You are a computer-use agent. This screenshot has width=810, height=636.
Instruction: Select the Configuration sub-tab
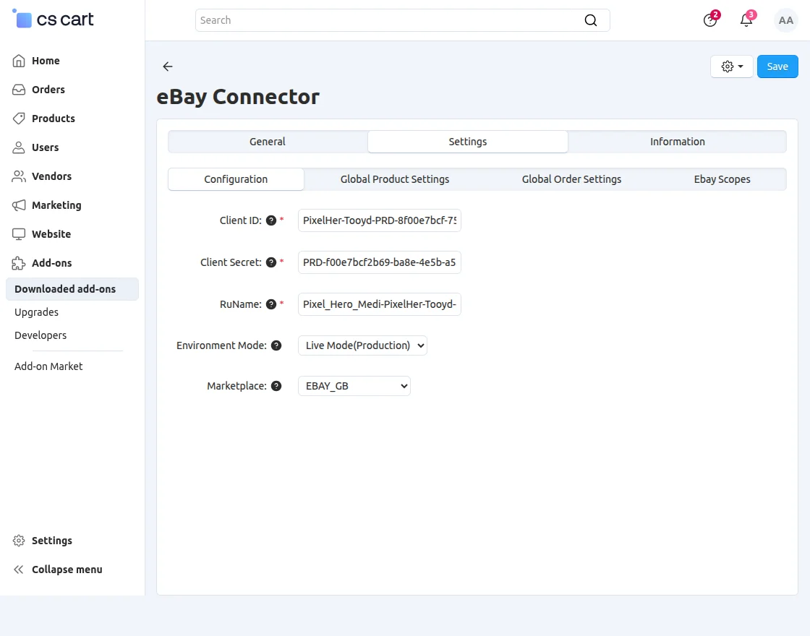(x=236, y=179)
